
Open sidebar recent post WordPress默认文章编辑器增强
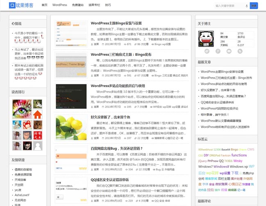click(x=221, y=121)
